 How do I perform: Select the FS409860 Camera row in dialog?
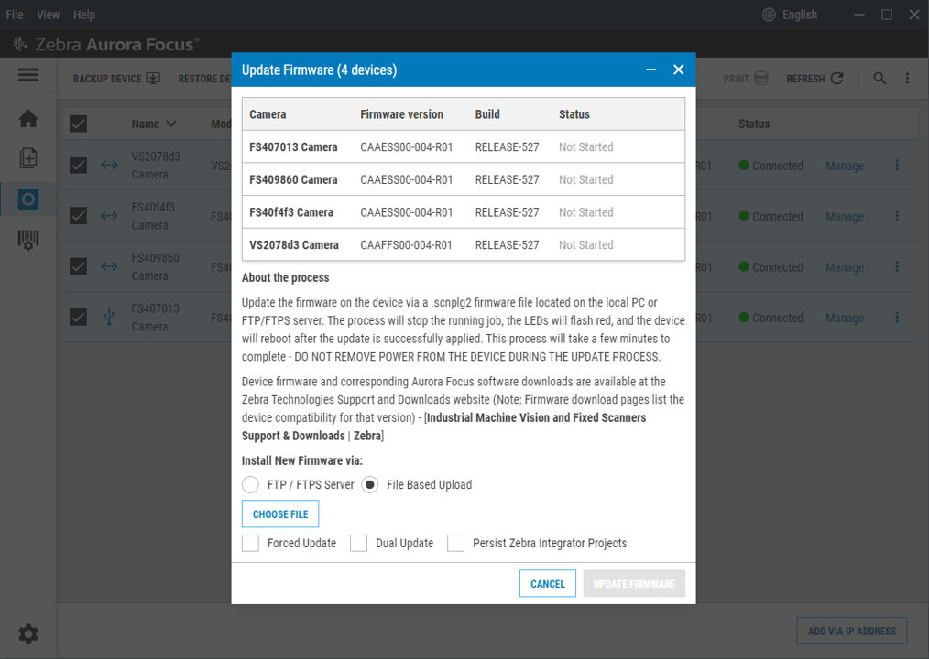pyautogui.click(x=464, y=179)
